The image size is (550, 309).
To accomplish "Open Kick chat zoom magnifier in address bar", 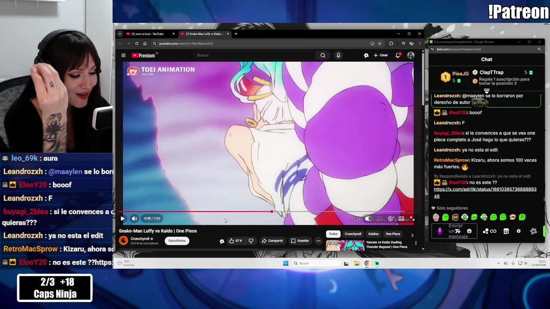I will (539, 49).
